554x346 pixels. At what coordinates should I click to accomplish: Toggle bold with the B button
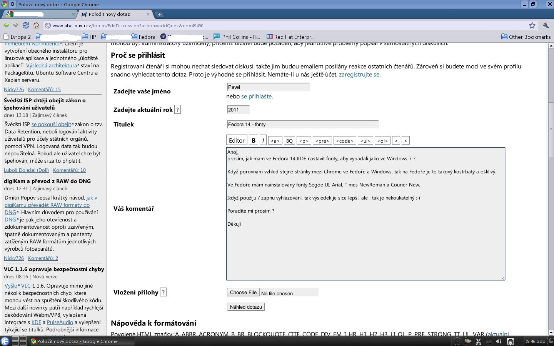(x=254, y=140)
